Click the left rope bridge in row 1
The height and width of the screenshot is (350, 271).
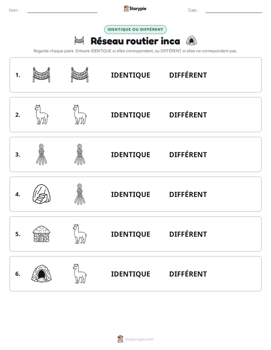(41, 75)
